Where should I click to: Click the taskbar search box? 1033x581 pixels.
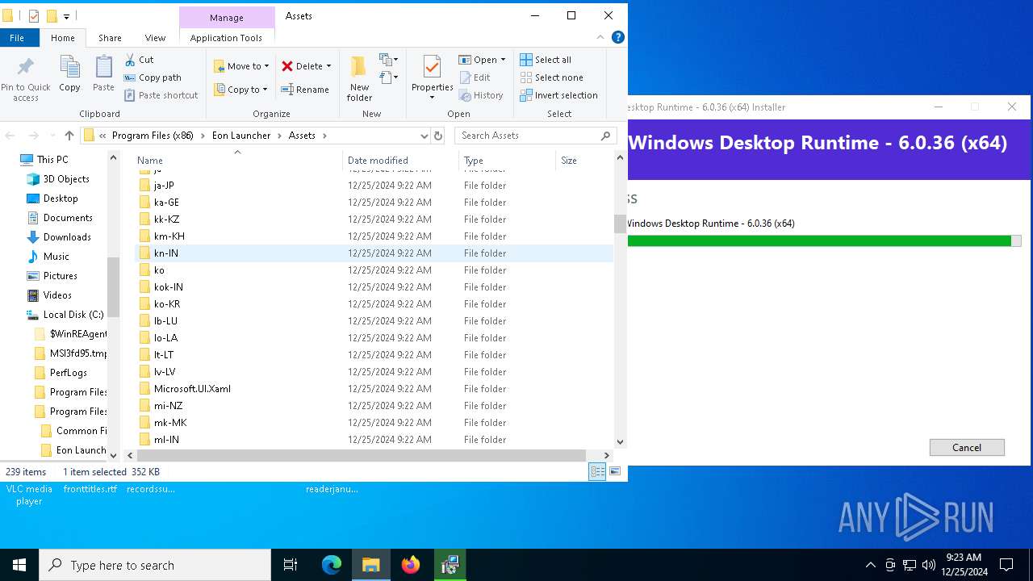pos(155,565)
